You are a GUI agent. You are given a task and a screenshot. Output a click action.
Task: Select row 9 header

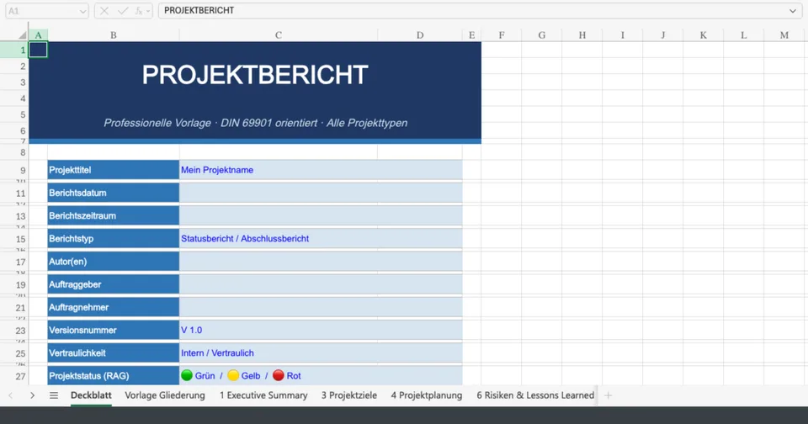[14, 170]
